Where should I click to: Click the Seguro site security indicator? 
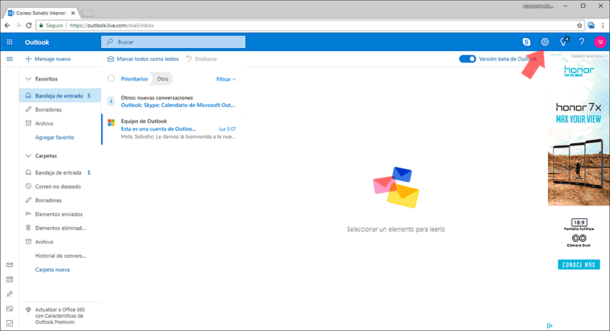tap(51, 25)
